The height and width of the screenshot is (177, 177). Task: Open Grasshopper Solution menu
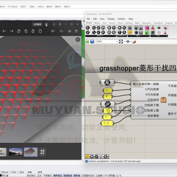click(x=121, y=19)
